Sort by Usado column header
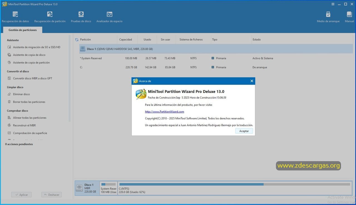This screenshot has width=356, height=205. click(147, 39)
